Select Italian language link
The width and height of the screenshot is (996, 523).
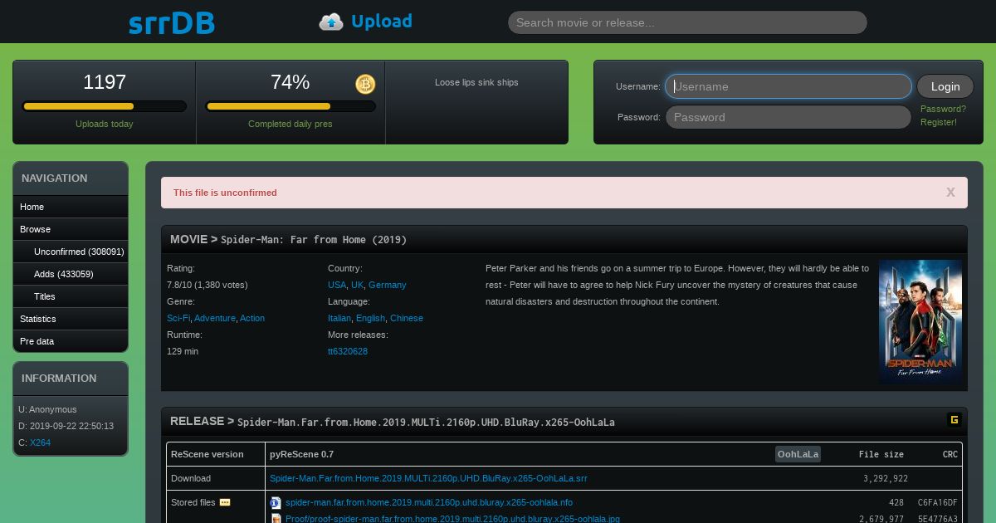click(339, 318)
